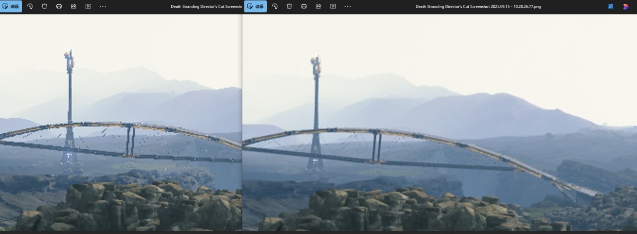Print the photo from the left Photos window
The height and width of the screenshot is (234, 637).
(x=59, y=6)
